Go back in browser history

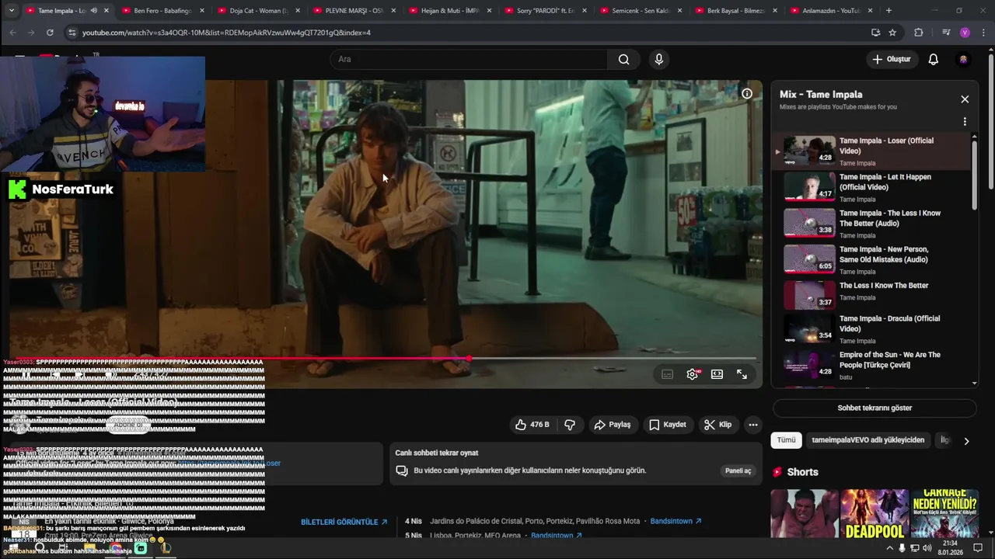[12, 33]
